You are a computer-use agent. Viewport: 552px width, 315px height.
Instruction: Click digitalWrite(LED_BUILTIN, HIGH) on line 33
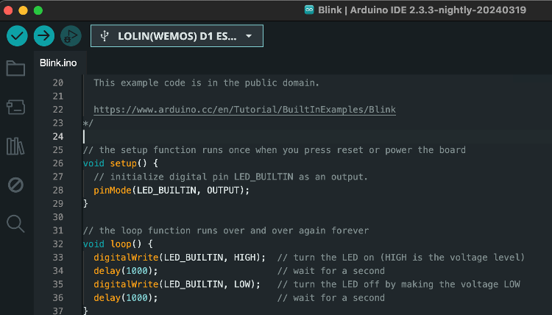pos(179,257)
